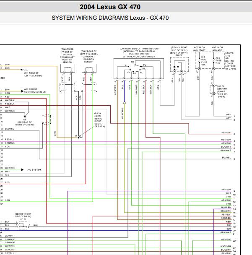Select the IG1 NO2 FUSE 10A label

(x=204, y=61)
